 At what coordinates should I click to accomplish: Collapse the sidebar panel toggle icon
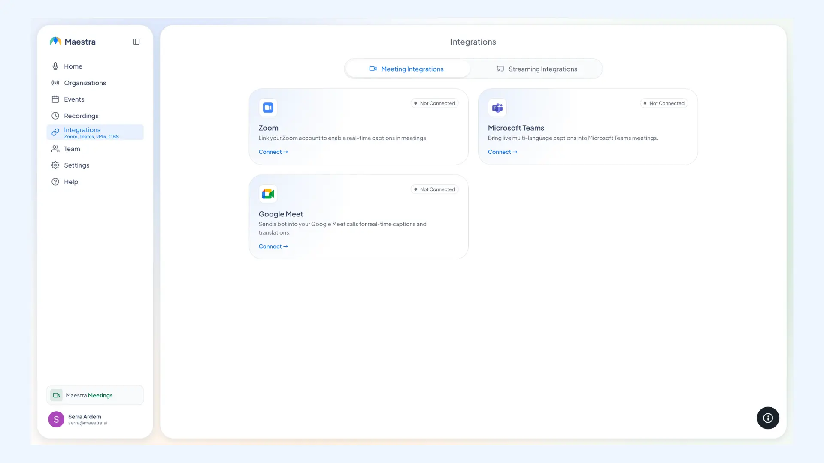136,42
